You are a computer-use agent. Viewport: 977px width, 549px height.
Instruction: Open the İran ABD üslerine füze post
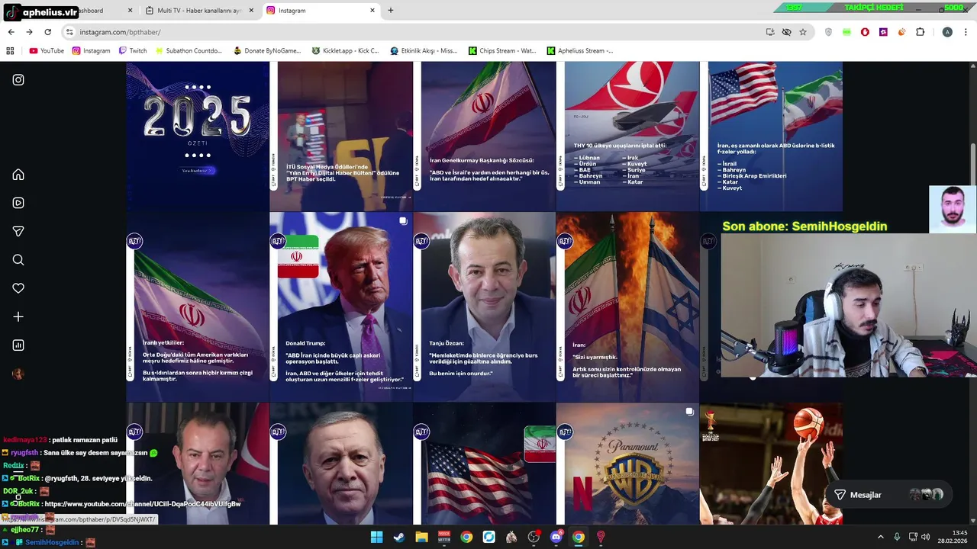click(771, 136)
